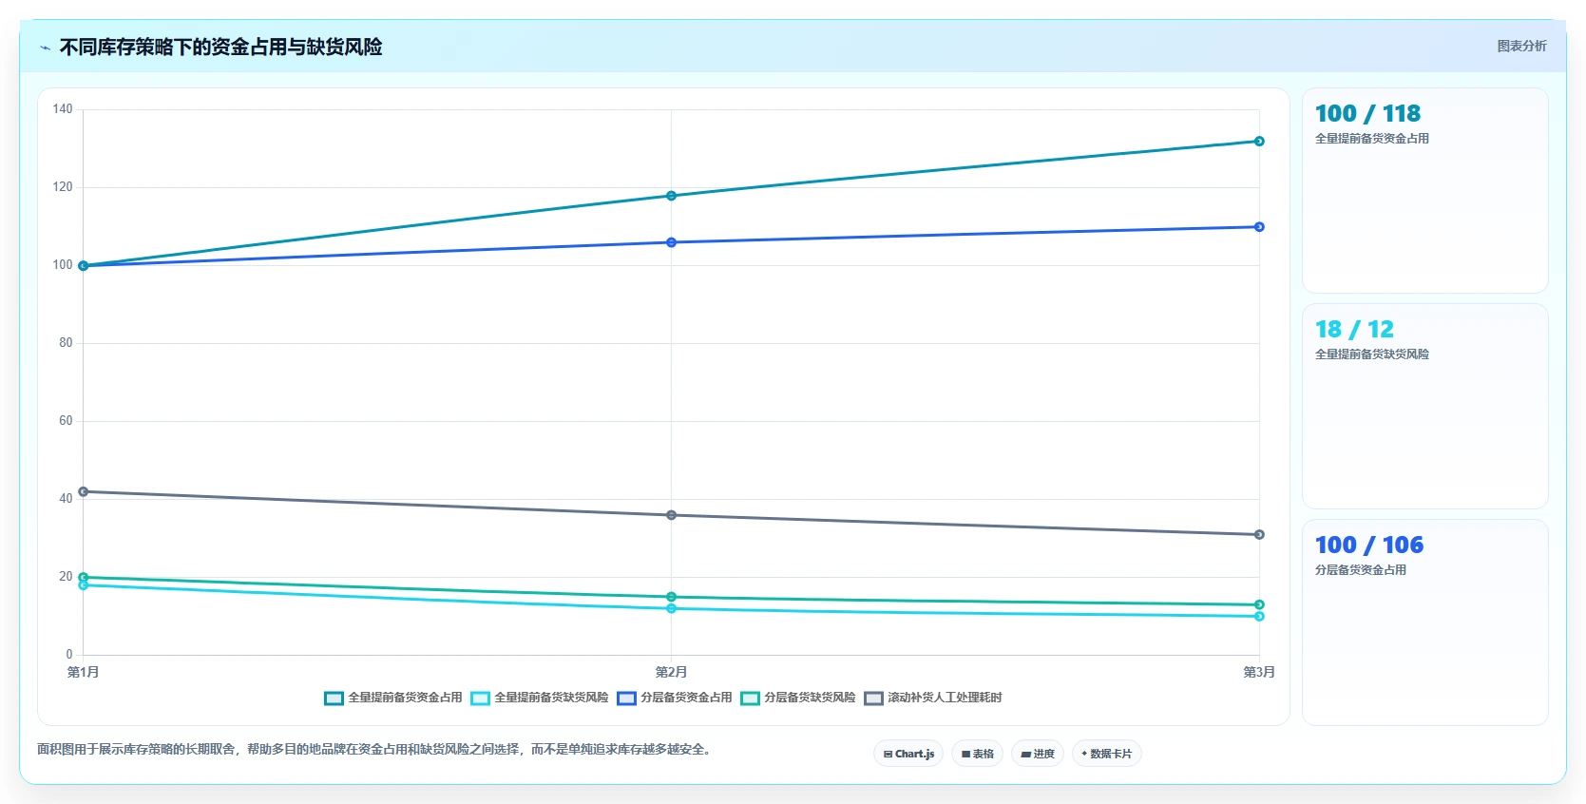Screen dimensions: 1586x804
Task: Select the 第3月 point at 132
Action: coord(1259,142)
